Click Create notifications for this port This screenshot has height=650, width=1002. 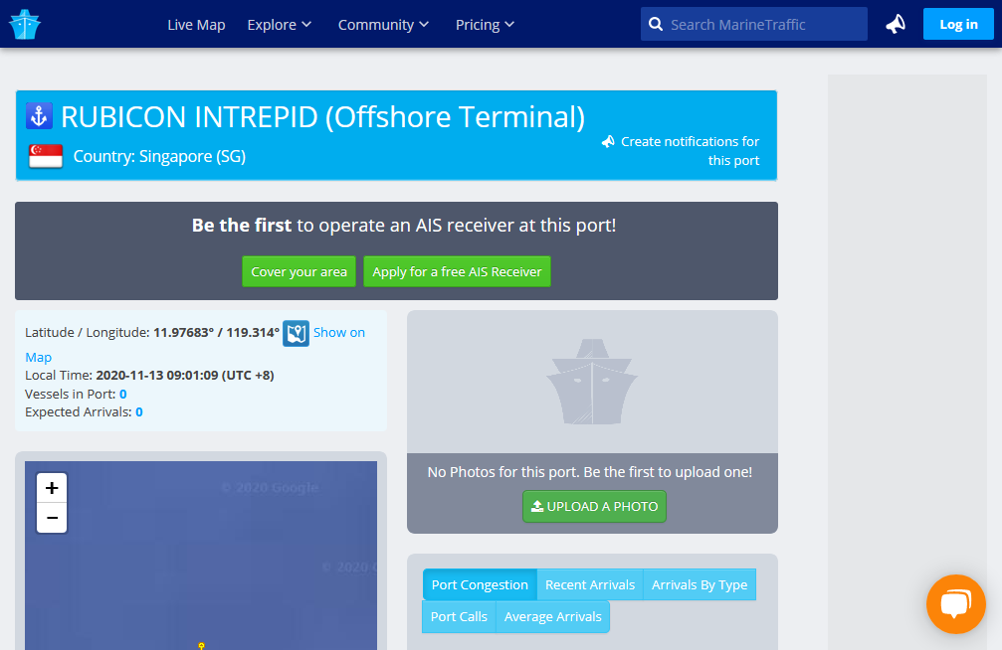coord(691,151)
